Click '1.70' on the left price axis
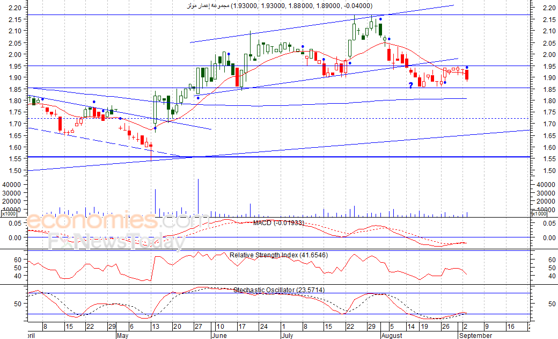Image resolution: width=558 pixels, height=339 pixels. [15, 124]
